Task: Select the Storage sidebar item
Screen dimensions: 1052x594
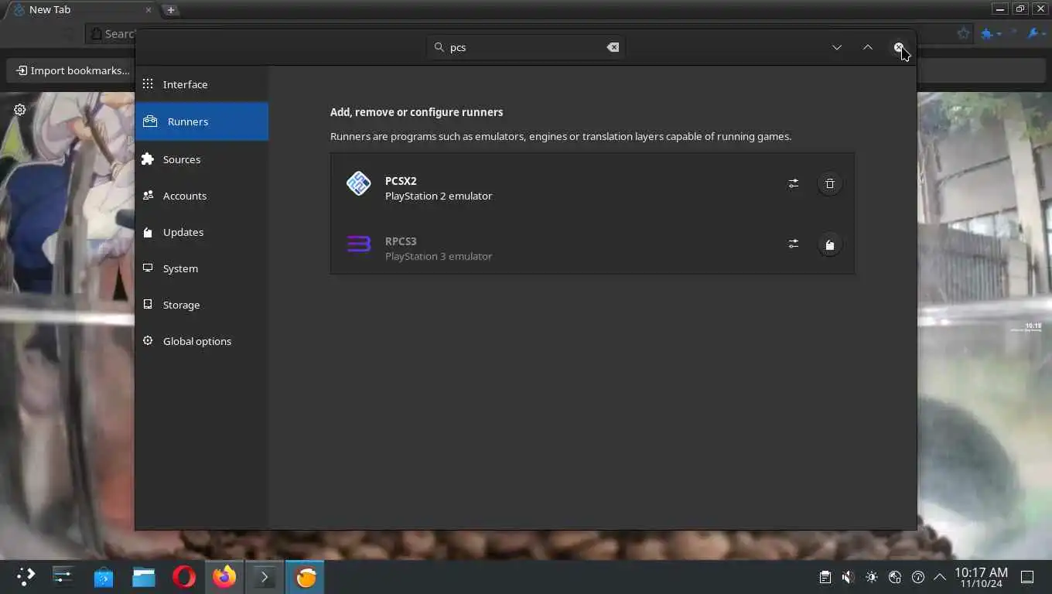Action: (x=201, y=305)
